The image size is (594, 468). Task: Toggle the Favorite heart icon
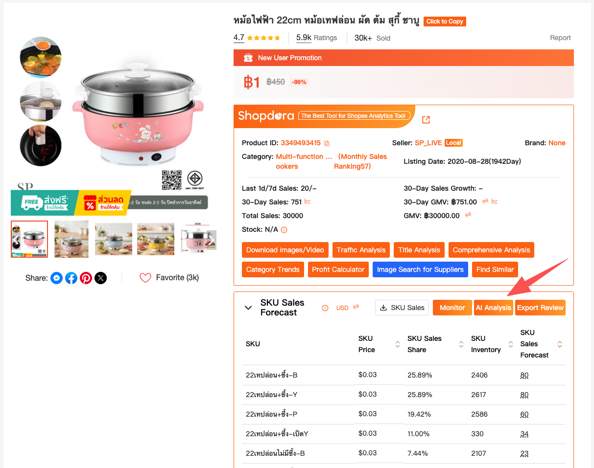click(x=145, y=278)
